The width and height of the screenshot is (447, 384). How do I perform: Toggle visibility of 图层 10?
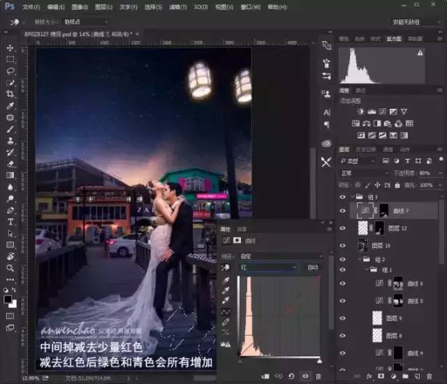[x=343, y=245]
